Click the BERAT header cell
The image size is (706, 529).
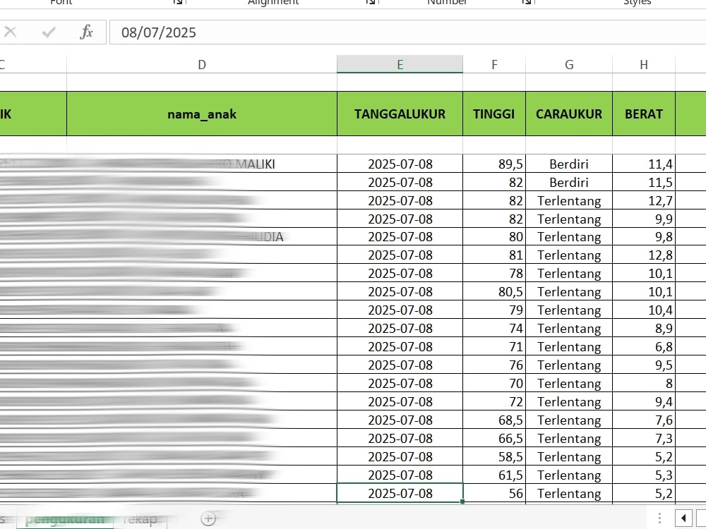(x=644, y=114)
